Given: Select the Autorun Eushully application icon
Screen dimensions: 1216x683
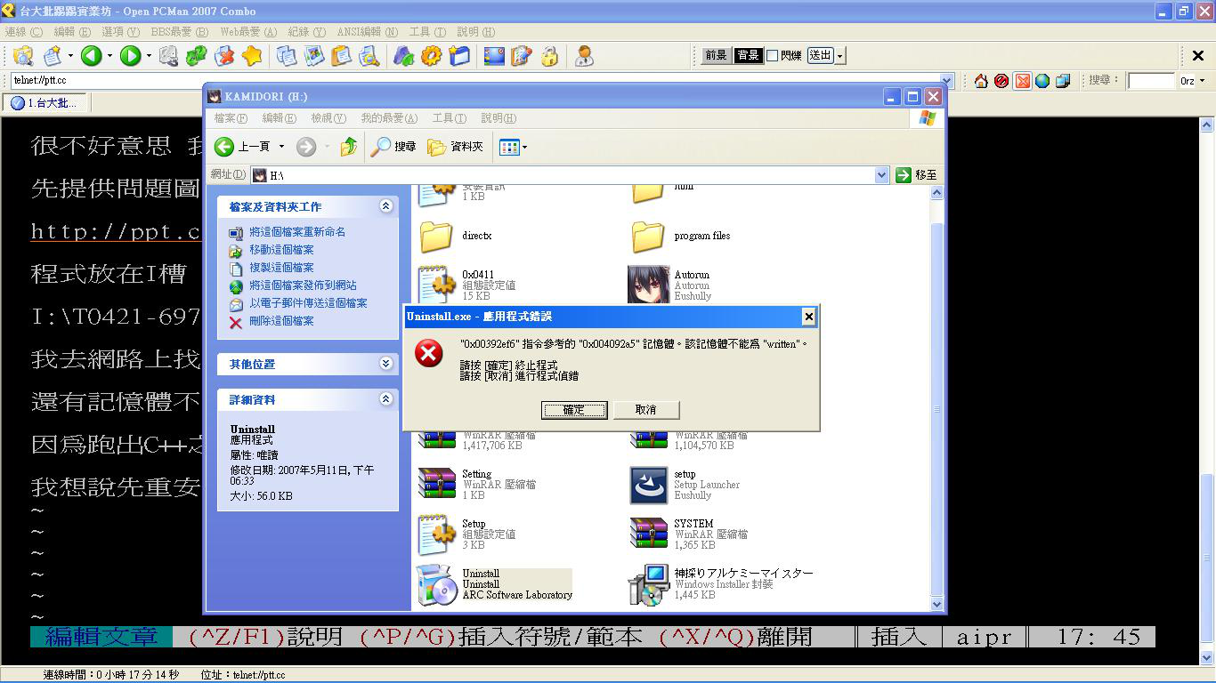Looking at the screenshot, I should pyautogui.click(x=648, y=285).
